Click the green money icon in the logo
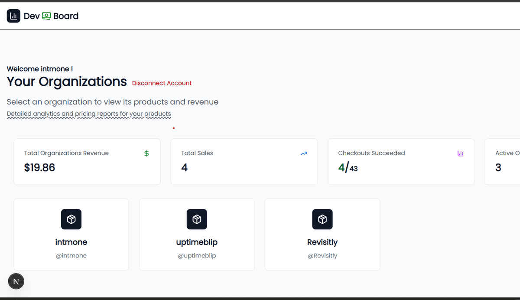The width and height of the screenshot is (520, 300). [46, 16]
